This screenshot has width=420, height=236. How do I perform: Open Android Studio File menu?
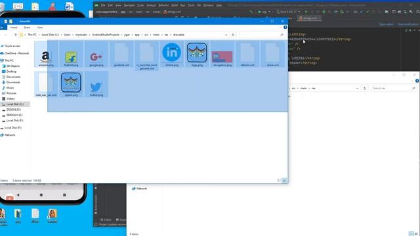pyautogui.click(x=103, y=5)
